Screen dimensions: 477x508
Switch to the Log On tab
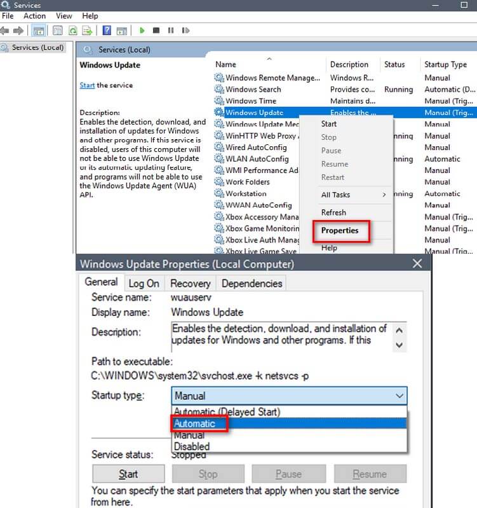(x=144, y=284)
